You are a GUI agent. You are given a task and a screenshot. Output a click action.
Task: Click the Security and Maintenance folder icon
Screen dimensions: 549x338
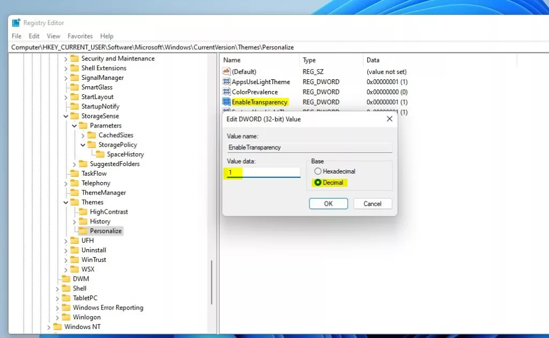[x=75, y=58]
